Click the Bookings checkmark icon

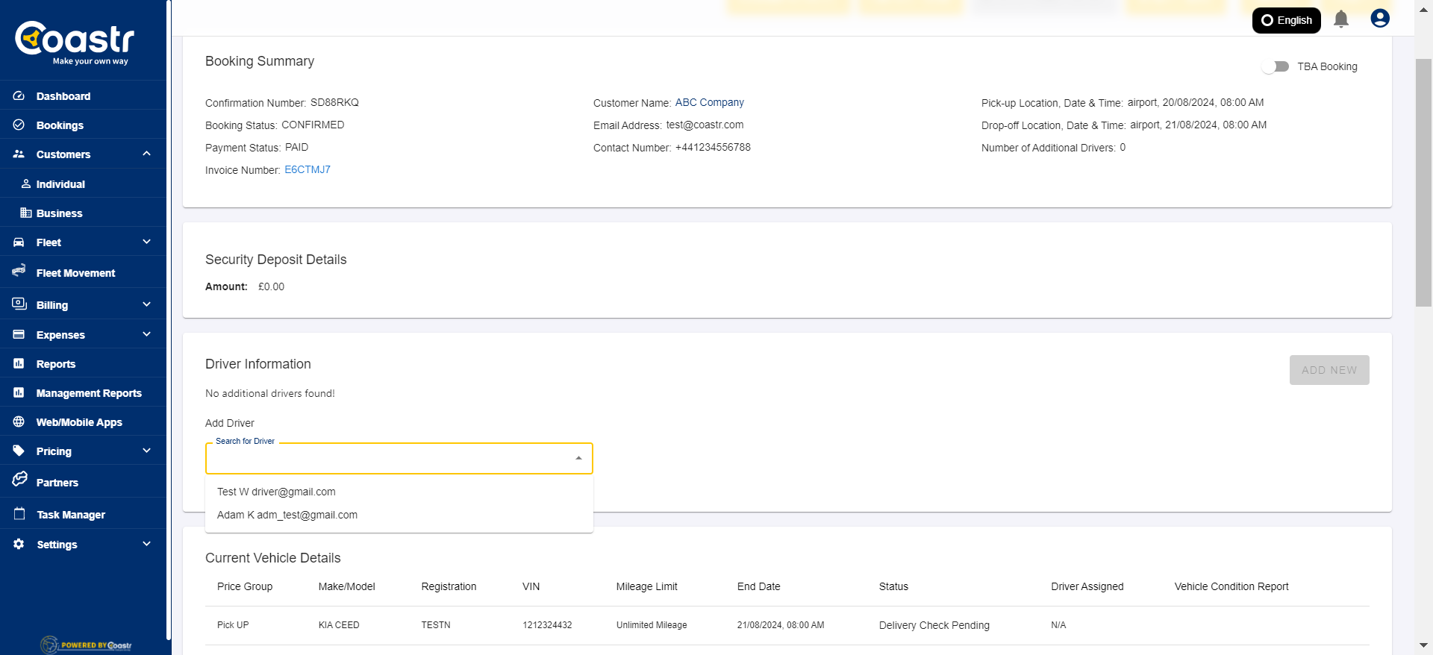[19, 125]
